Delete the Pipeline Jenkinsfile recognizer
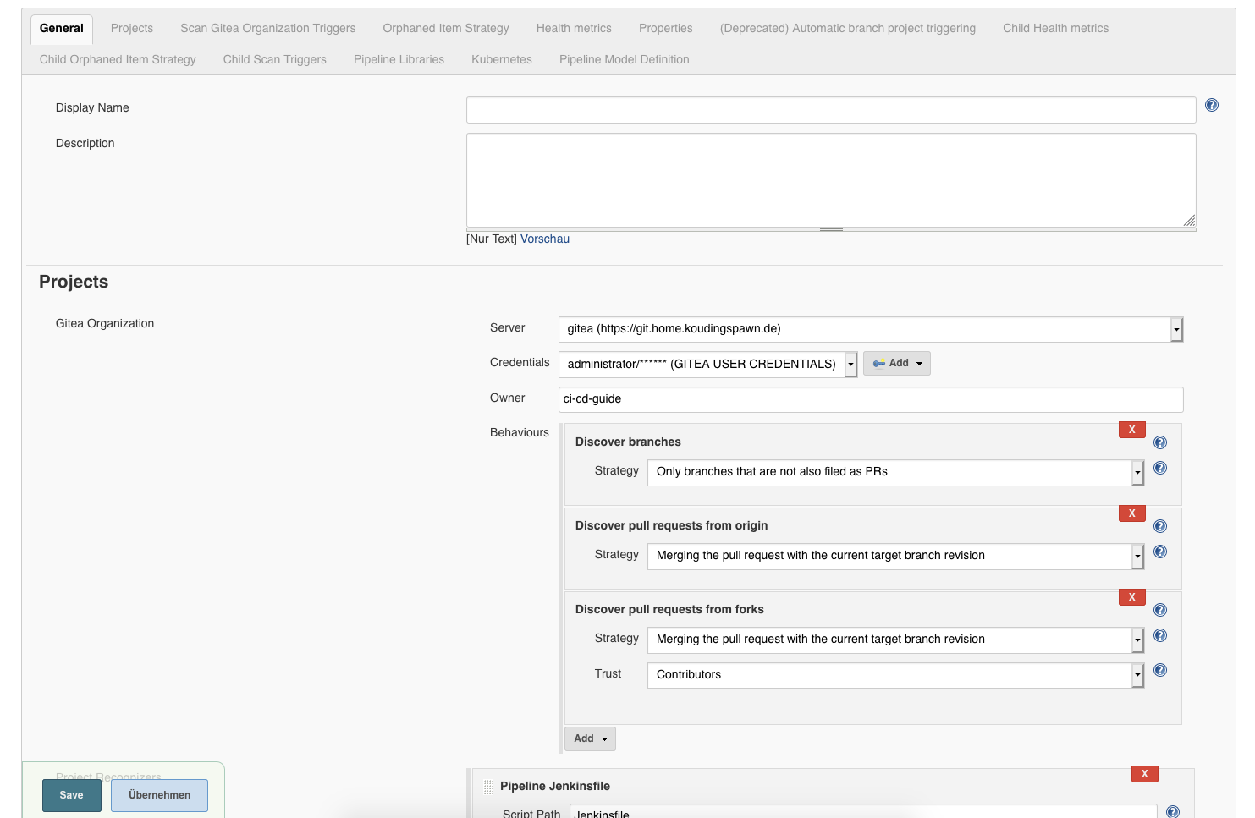 click(x=1144, y=774)
